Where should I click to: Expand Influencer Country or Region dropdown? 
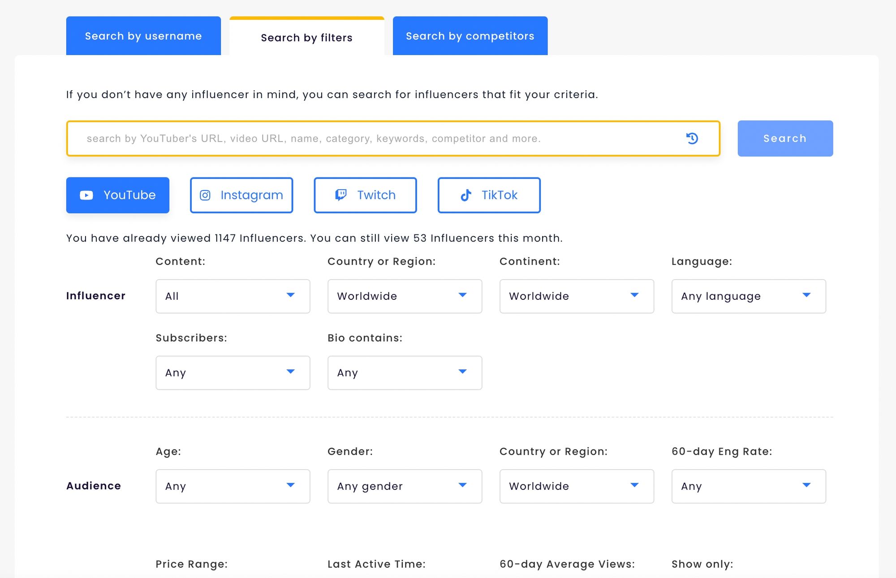pos(405,296)
